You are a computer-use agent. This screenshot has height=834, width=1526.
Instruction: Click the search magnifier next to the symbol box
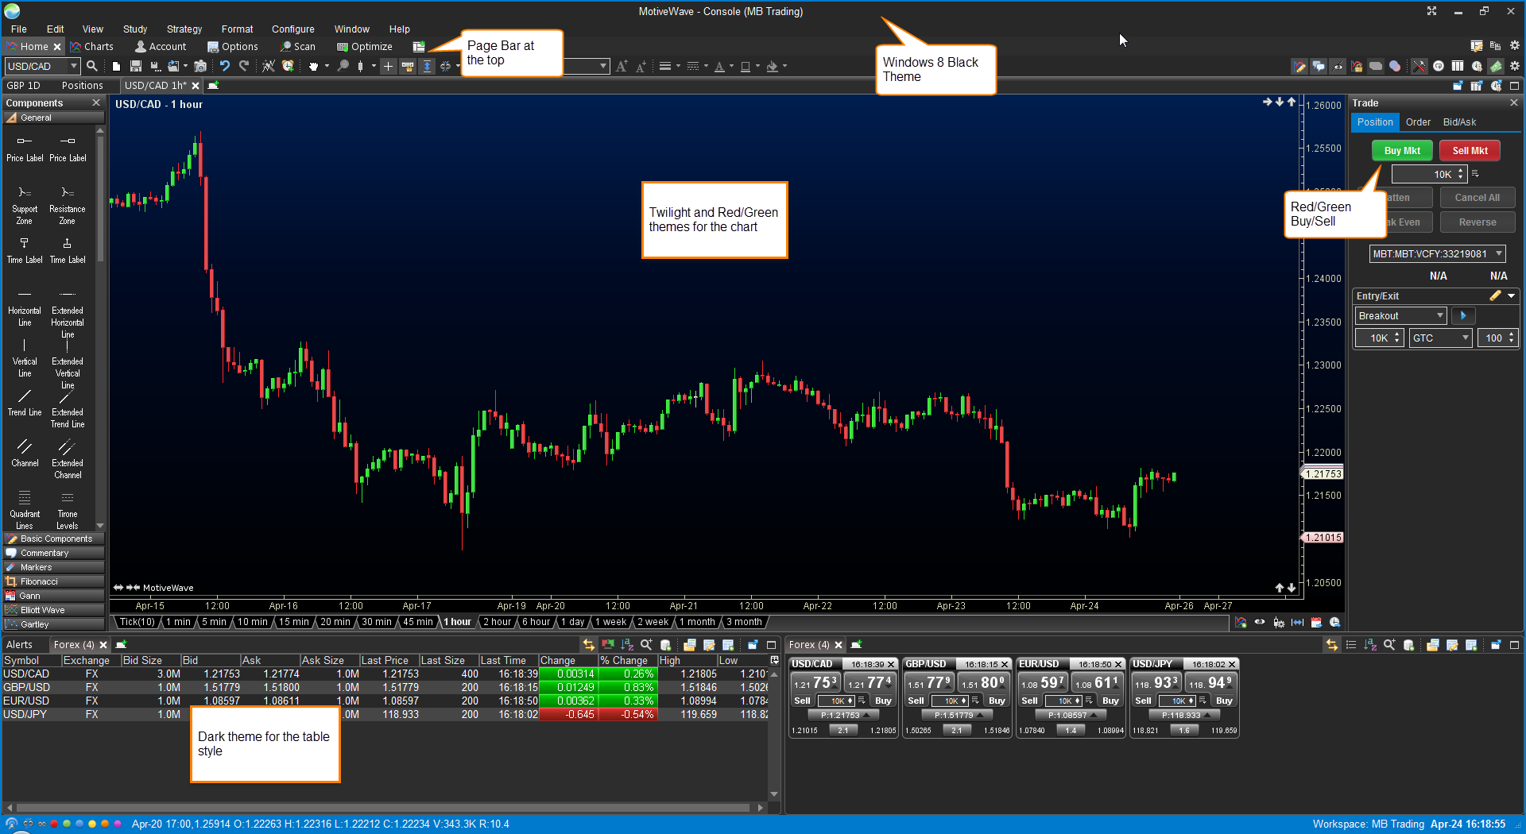[92, 66]
